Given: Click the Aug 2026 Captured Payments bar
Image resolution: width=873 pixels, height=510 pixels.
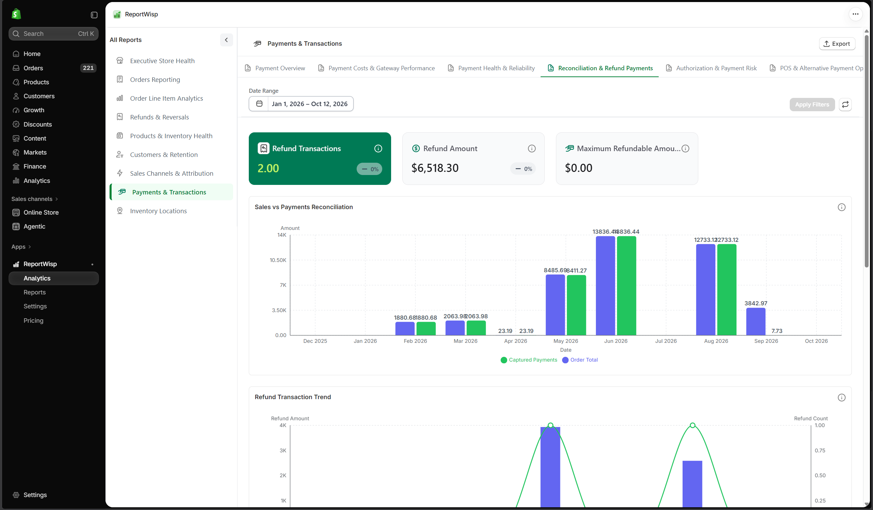Looking at the screenshot, I should [727, 289].
